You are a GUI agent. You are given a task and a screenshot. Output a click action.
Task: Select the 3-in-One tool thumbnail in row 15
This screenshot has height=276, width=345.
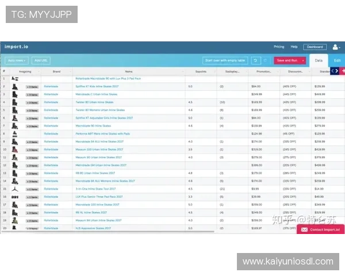pos(15,189)
